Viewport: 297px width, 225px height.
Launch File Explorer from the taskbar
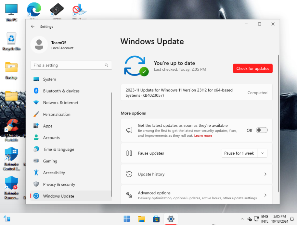(141, 219)
